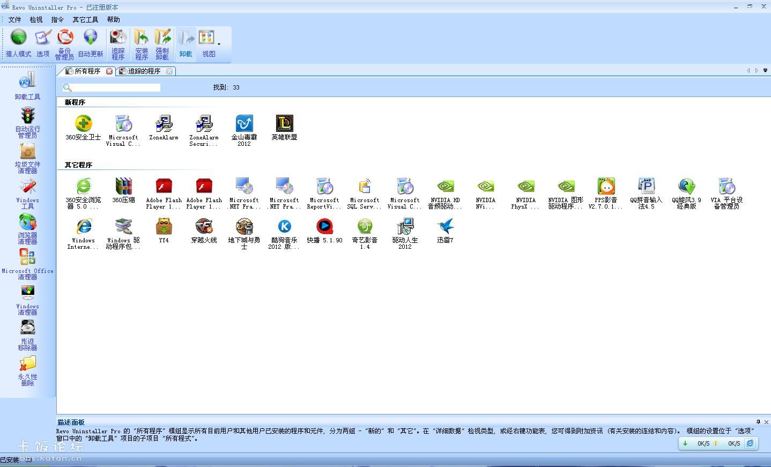Open Windows Tools (Windows工具) in sidebar

(x=27, y=194)
